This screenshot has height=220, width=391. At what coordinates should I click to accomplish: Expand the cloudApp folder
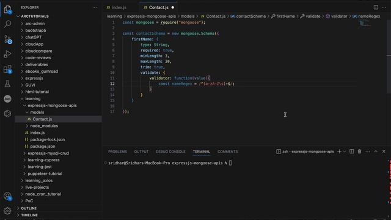coord(59,44)
